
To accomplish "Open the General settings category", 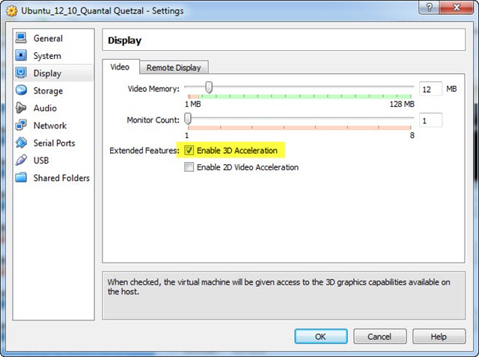I will coord(48,38).
